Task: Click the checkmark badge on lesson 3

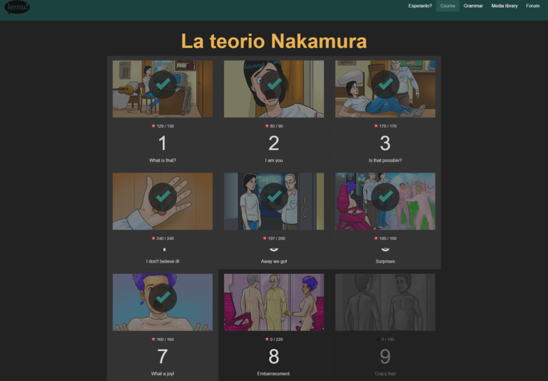Action: click(385, 84)
